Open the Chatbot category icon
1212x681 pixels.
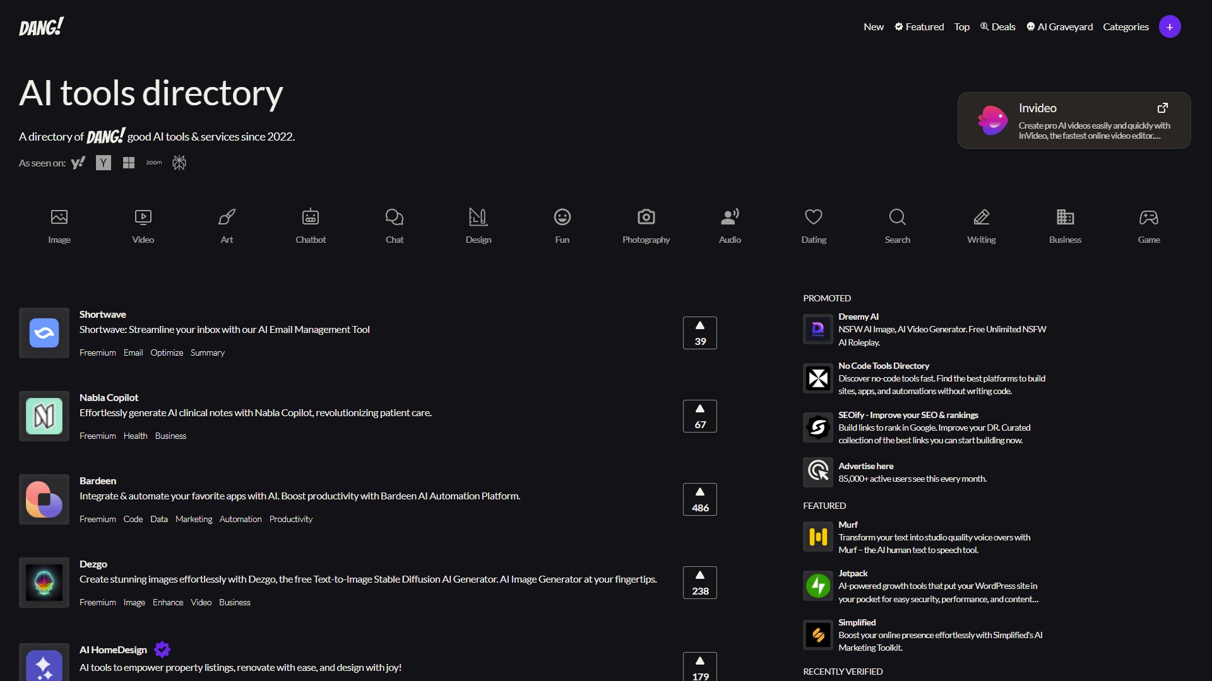pyautogui.click(x=311, y=217)
